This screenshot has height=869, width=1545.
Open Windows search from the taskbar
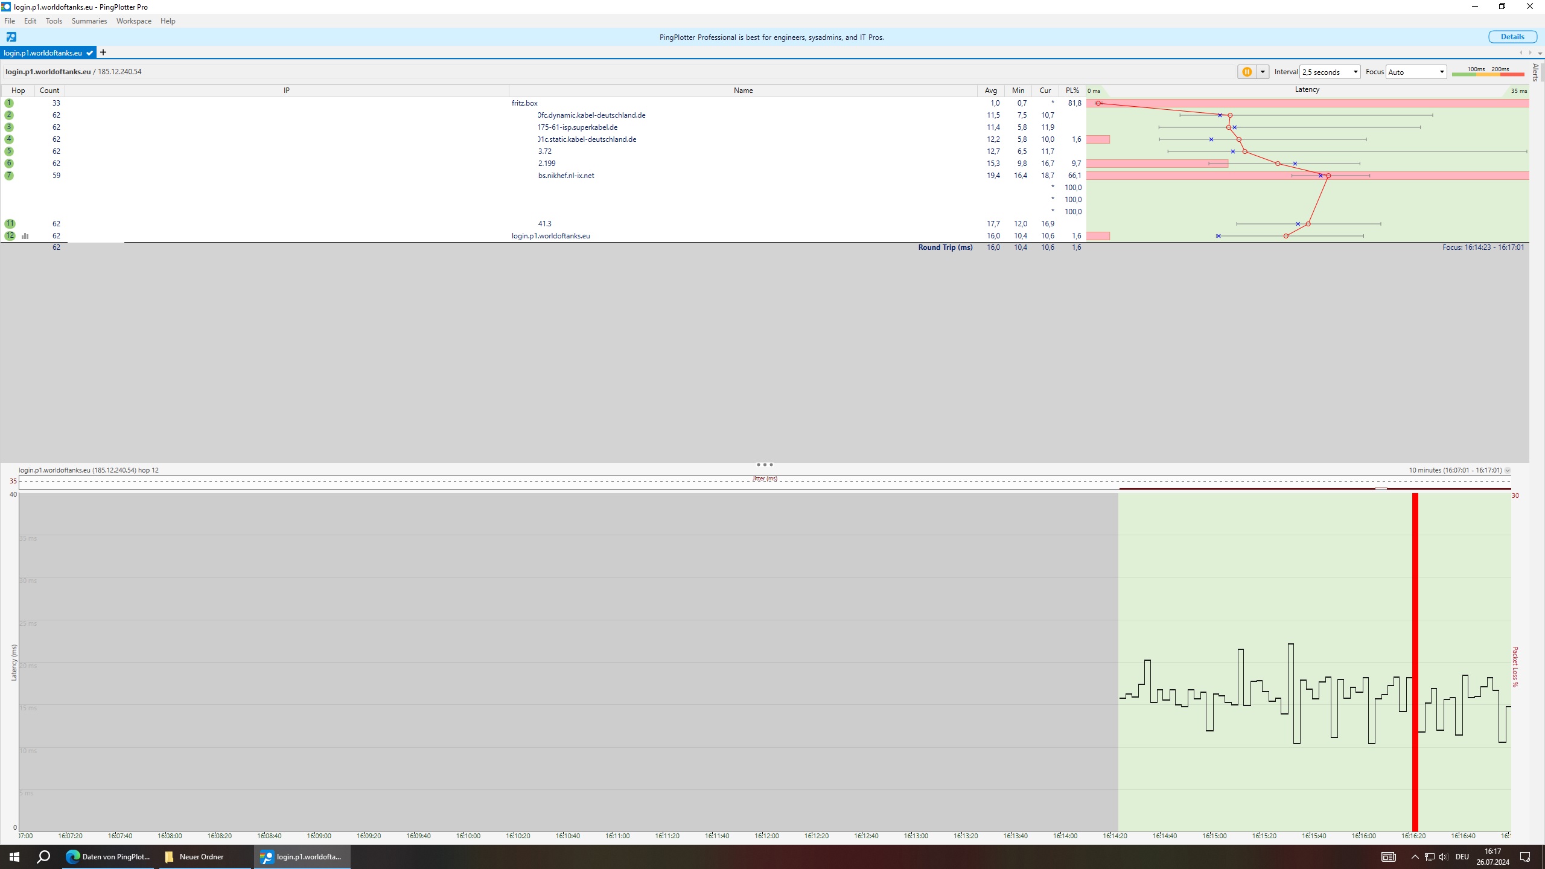pos(43,856)
